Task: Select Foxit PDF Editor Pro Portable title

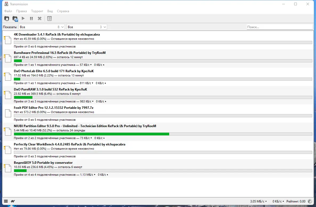Action: (x=54, y=108)
